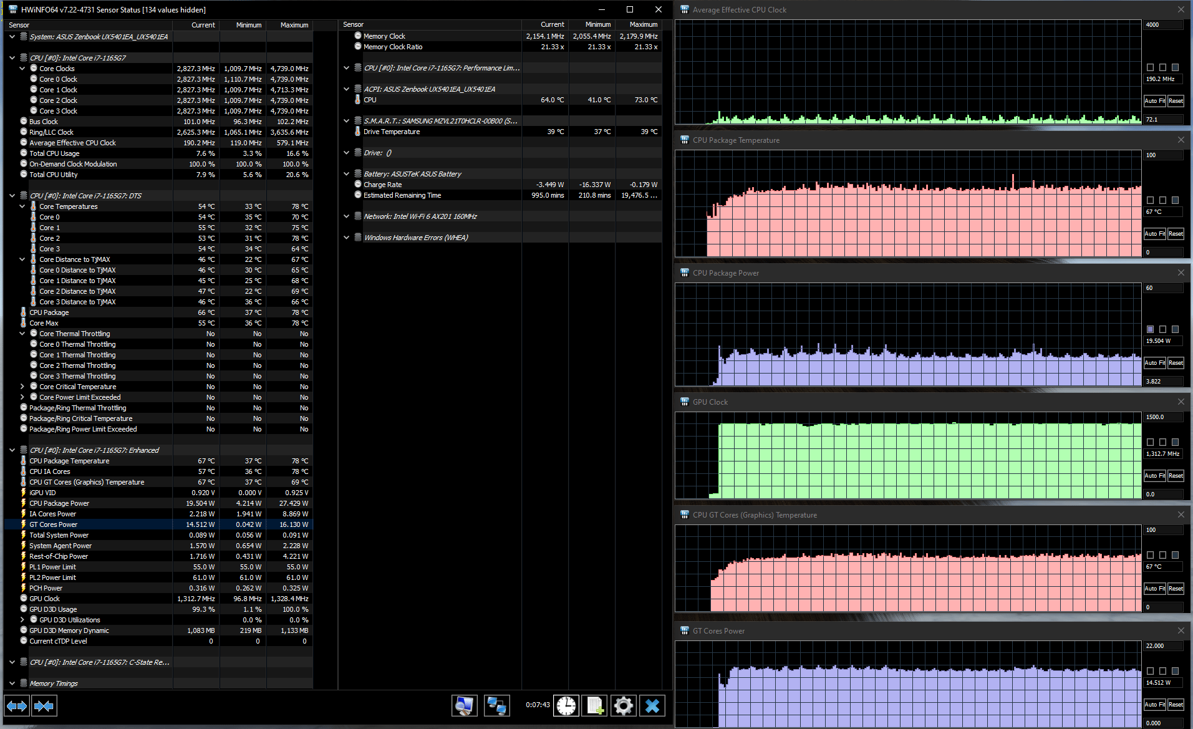Expand the GPU D3D Utilizations group
The image size is (1193, 729).
point(22,620)
